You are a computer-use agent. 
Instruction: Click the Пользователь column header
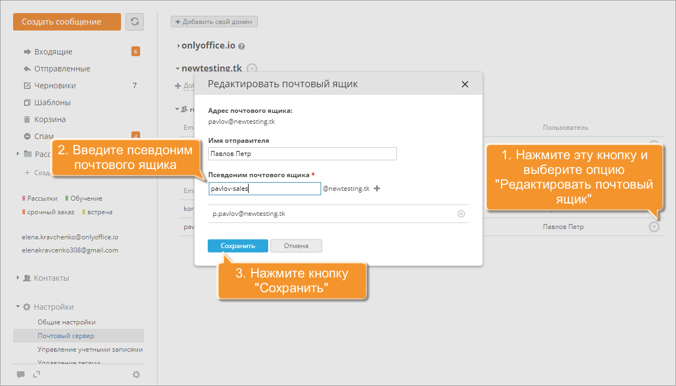click(565, 128)
